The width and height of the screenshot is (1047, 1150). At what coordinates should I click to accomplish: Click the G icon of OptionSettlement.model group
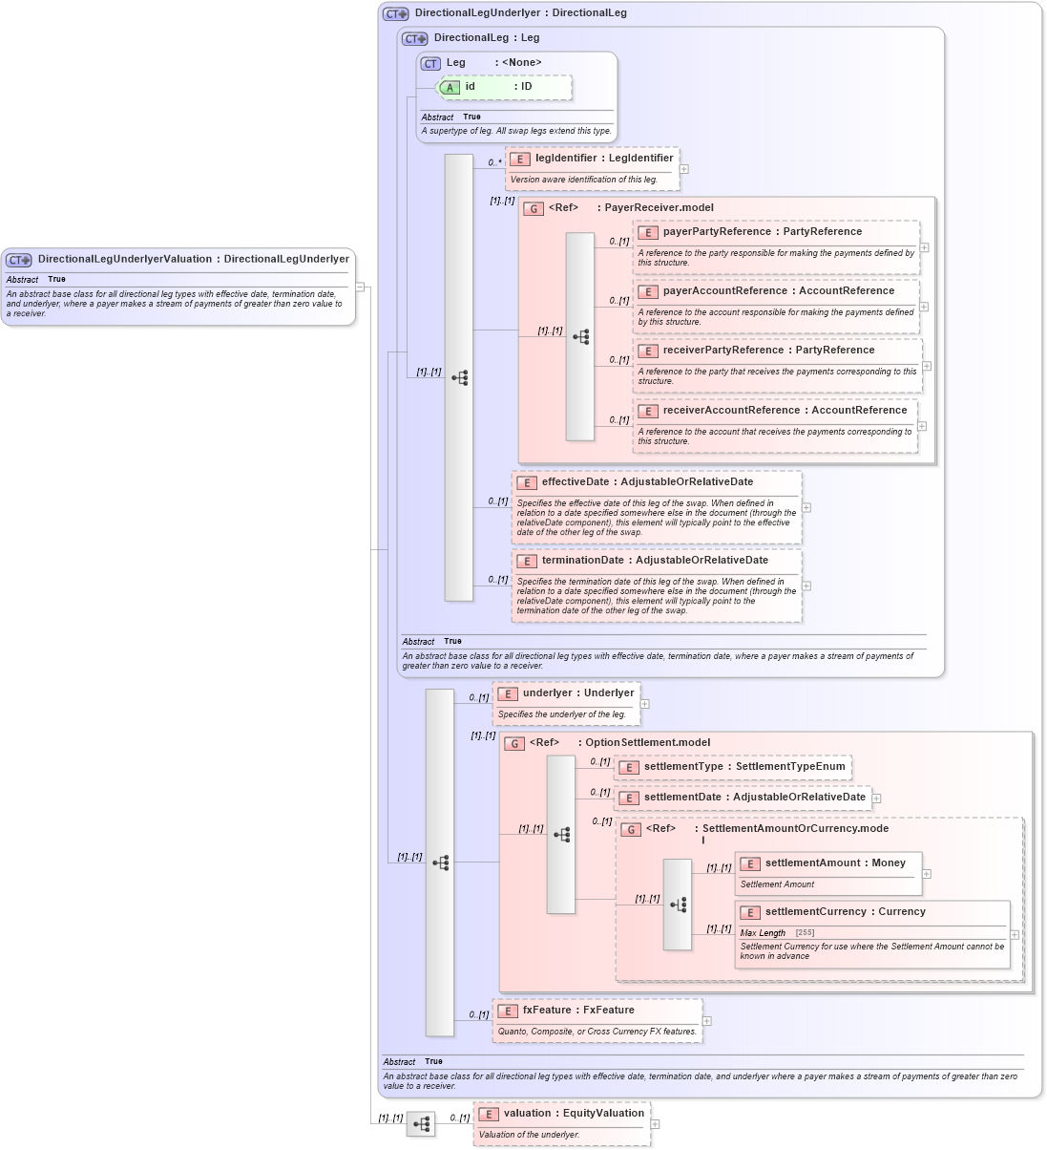(513, 742)
